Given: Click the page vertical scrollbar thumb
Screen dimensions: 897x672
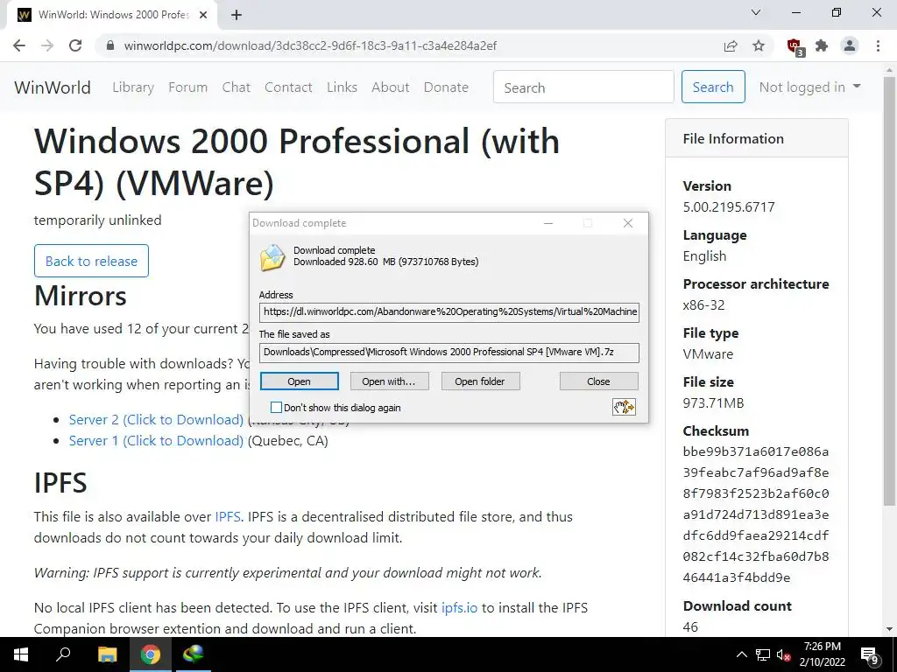Looking at the screenshot, I should 889,291.
